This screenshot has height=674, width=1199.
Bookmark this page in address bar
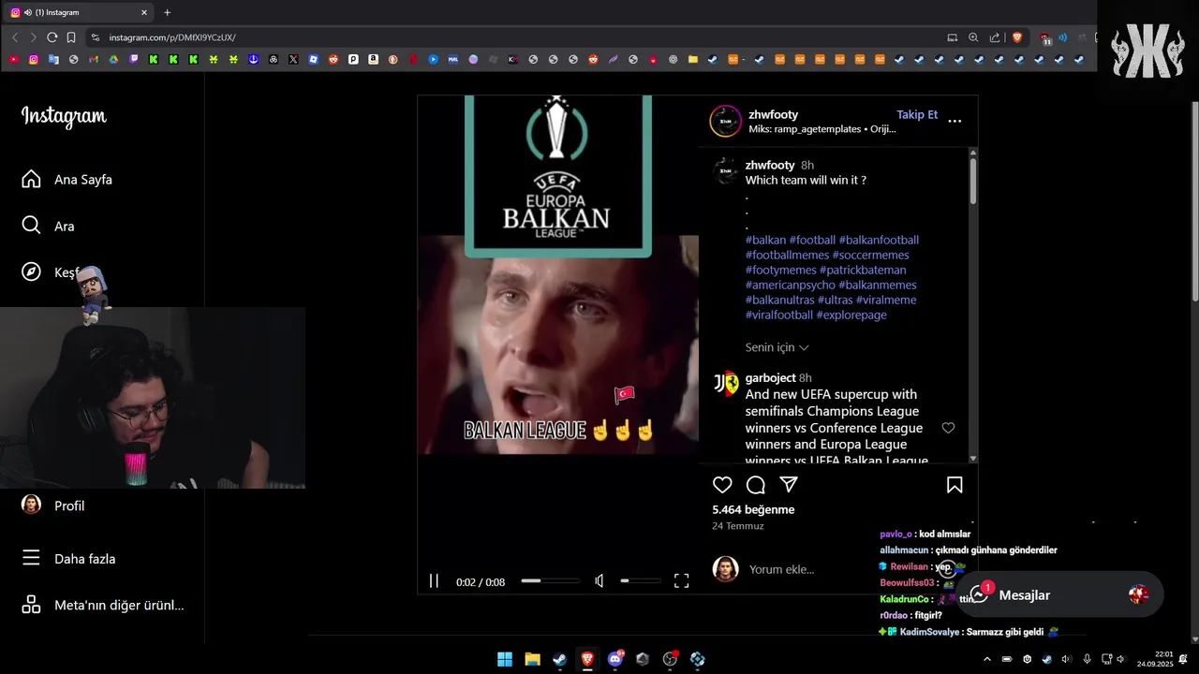70,37
